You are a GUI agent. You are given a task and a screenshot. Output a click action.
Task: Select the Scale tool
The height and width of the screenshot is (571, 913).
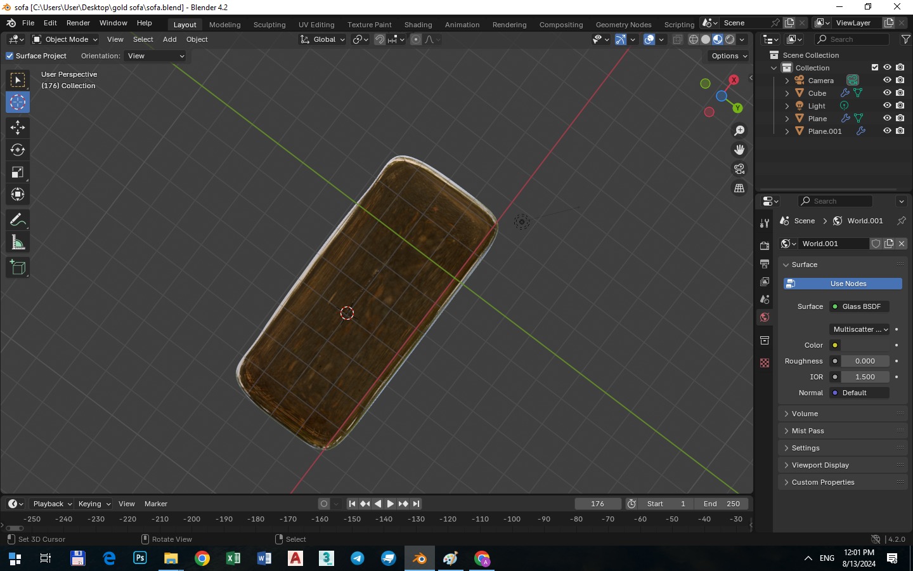click(18, 172)
